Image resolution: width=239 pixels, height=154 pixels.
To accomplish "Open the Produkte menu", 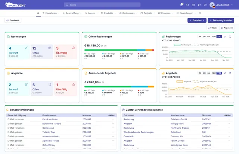I will 109,13.
